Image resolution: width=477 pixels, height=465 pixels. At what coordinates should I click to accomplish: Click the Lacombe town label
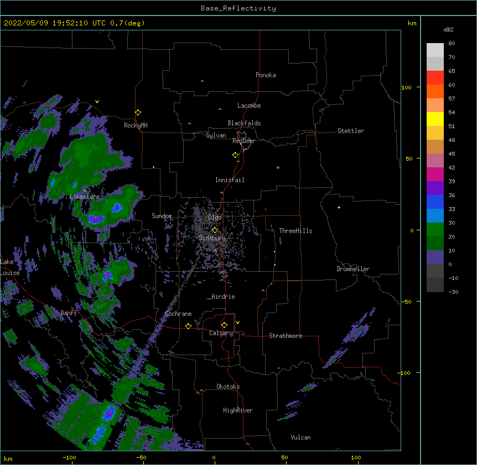[x=249, y=105]
